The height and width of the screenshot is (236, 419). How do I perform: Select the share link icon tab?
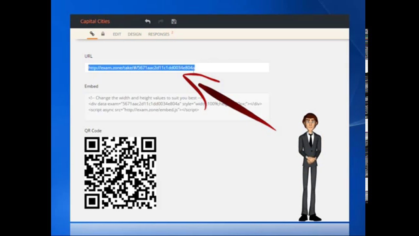pyautogui.click(x=92, y=34)
